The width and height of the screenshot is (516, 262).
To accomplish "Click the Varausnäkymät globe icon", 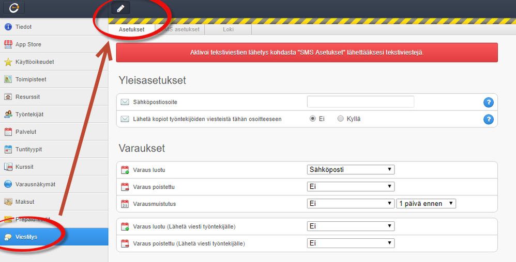I will (x=8, y=184).
